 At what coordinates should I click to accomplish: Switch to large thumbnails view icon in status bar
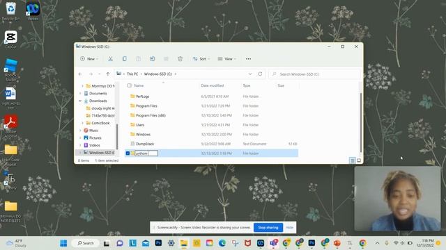click(x=359, y=160)
